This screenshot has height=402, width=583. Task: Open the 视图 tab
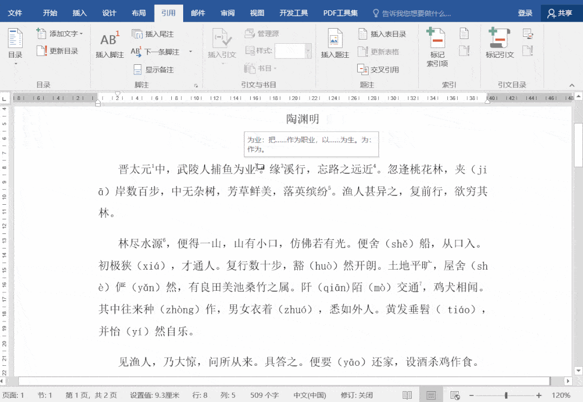[x=257, y=13]
